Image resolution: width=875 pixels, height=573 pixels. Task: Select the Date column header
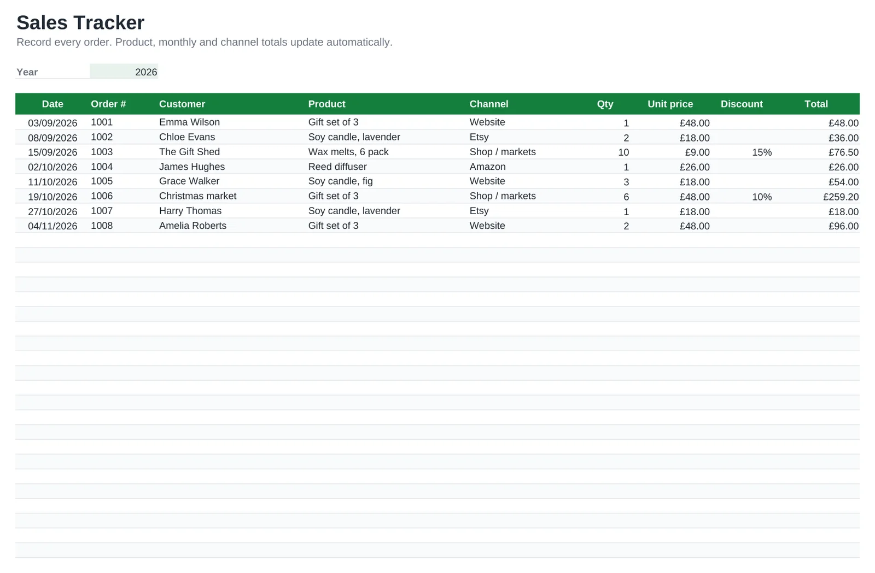(x=52, y=104)
